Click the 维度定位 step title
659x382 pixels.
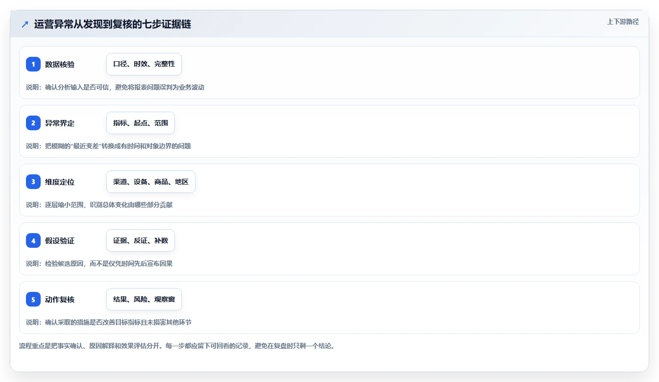pyautogui.click(x=60, y=182)
